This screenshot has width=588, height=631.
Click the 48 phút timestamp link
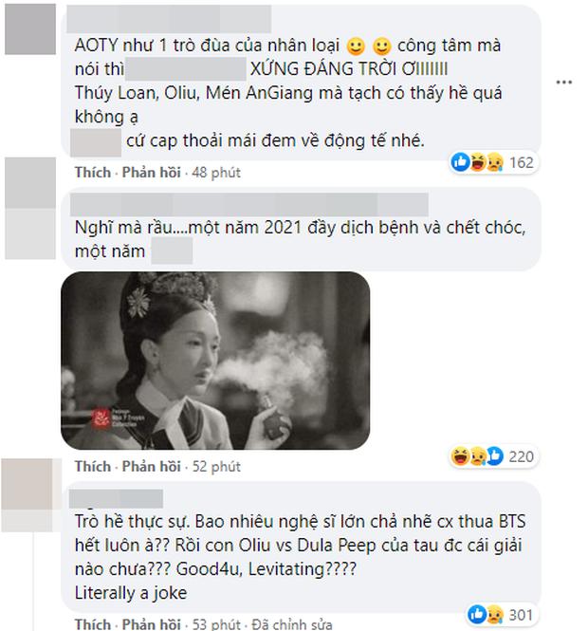216,173
